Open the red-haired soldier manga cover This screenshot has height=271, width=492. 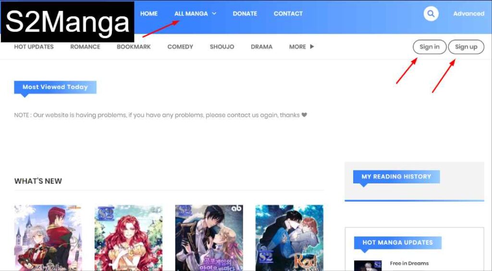click(48, 238)
